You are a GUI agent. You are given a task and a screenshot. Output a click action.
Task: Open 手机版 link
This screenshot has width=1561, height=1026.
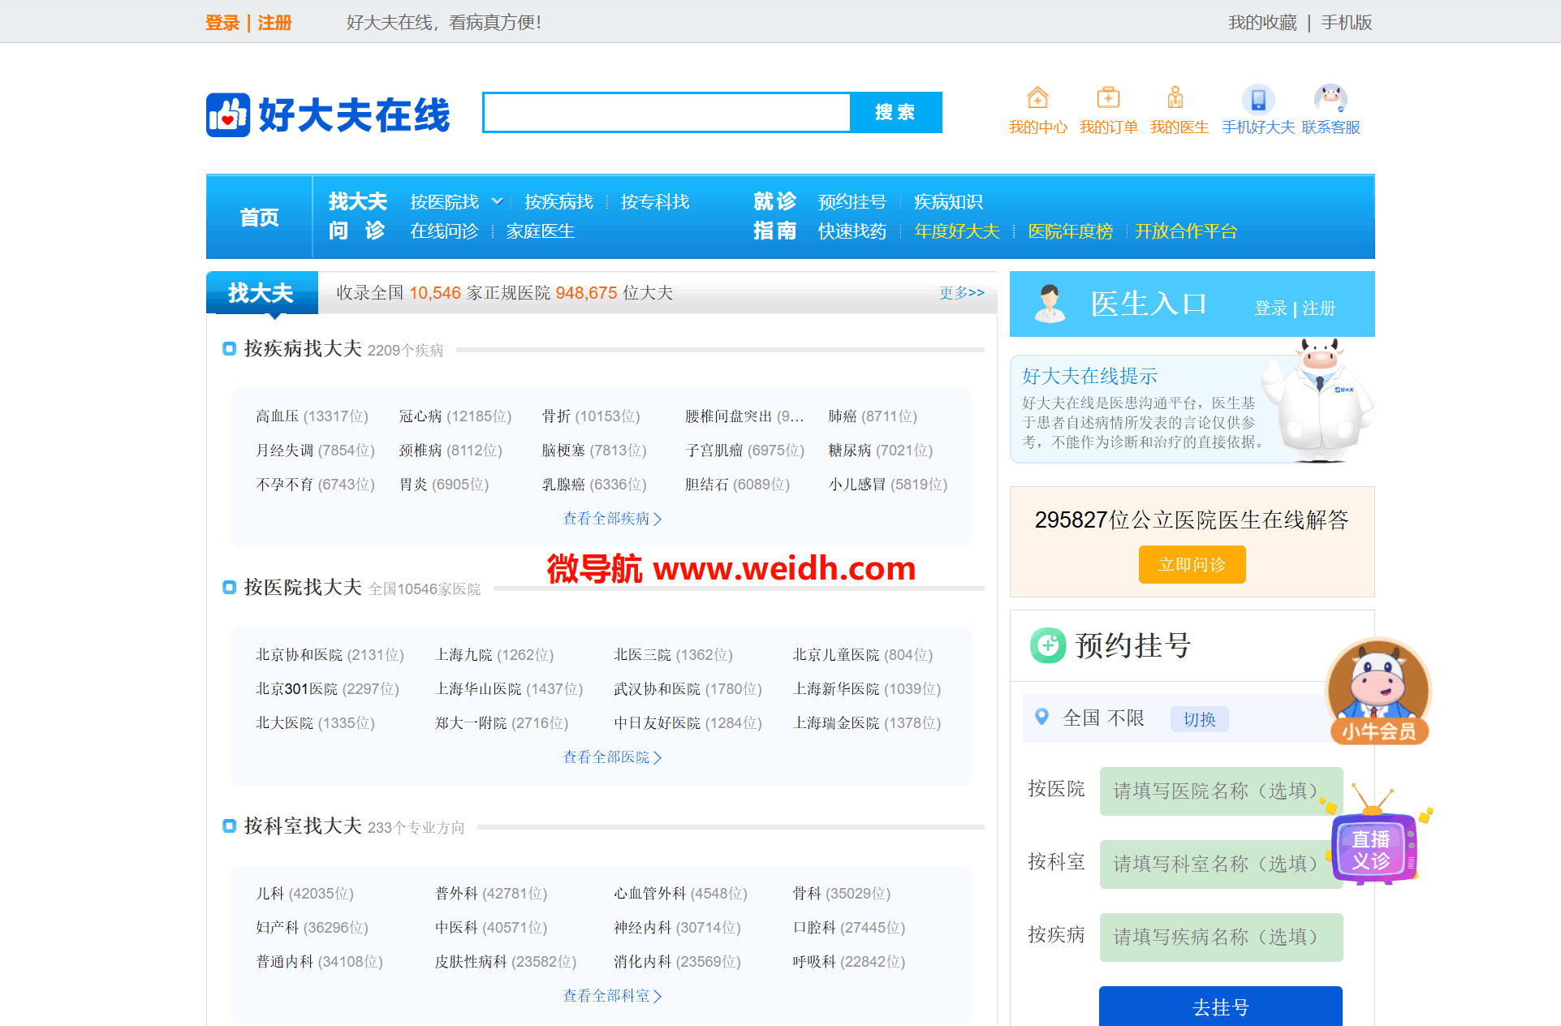pos(1346,22)
